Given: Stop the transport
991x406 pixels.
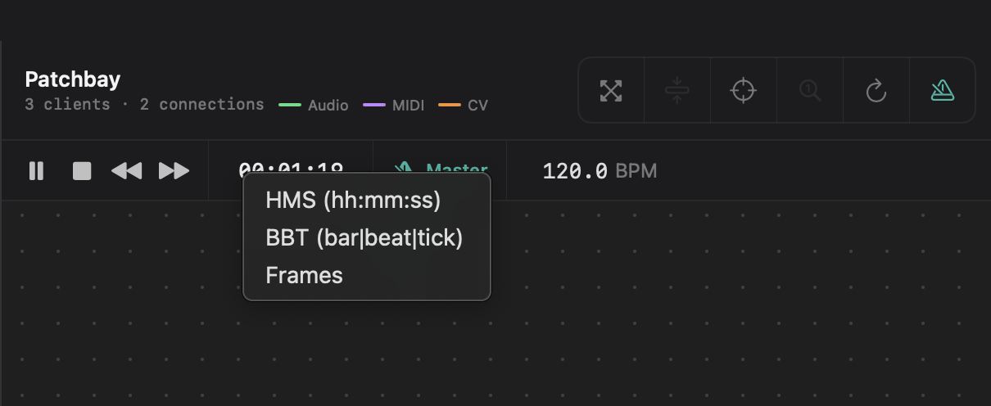Looking at the screenshot, I should tap(82, 170).
